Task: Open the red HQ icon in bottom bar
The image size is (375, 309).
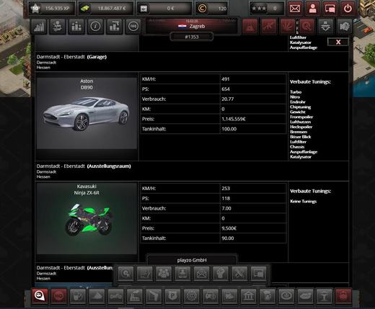Action: pos(59,296)
